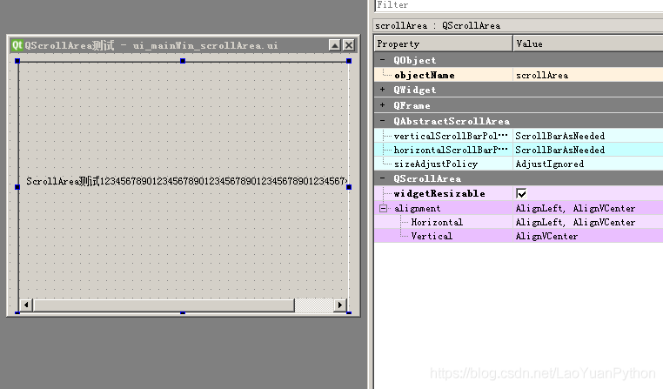
Task: Select top-center resize handle of scrollArea
Action: coord(183,61)
